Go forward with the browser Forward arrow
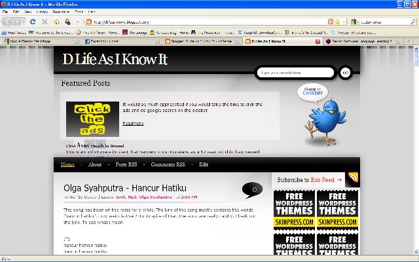 (17, 22)
